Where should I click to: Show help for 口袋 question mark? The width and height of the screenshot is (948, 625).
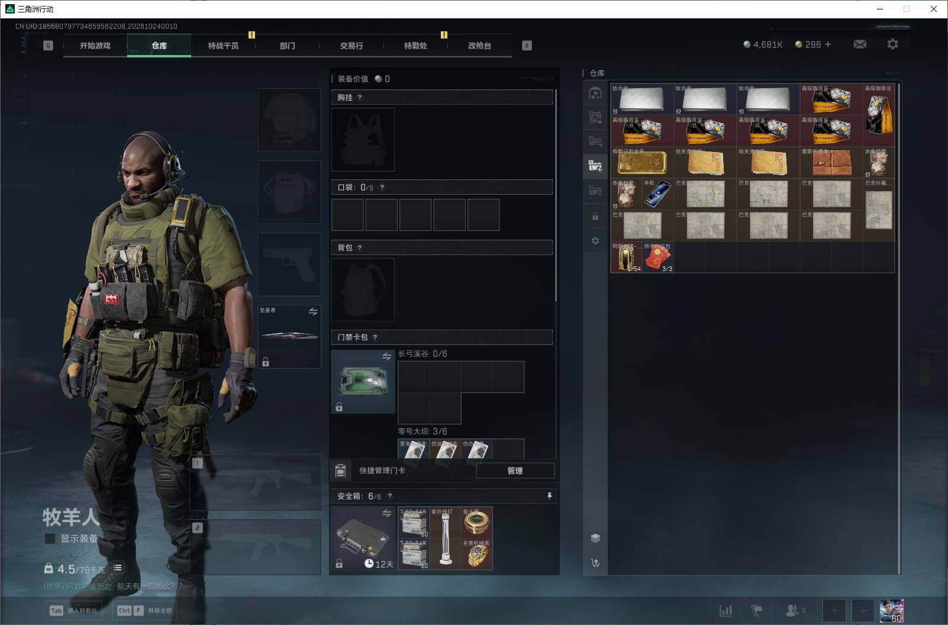coord(382,188)
